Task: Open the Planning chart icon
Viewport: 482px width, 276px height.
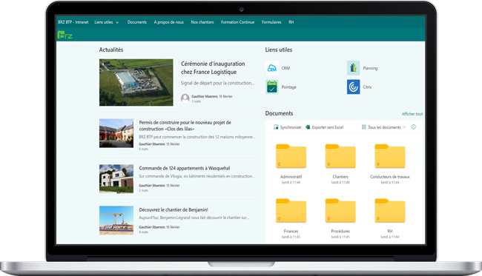Action: pos(353,68)
